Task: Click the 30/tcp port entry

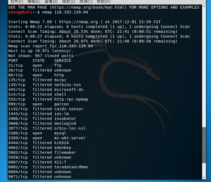Action: (16, 70)
